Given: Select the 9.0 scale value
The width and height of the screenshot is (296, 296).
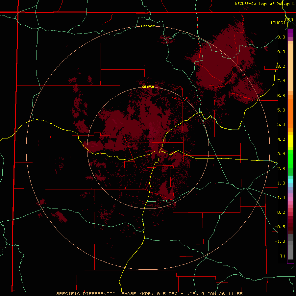Looking at the screenshot, I should pyautogui.click(x=281, y=52).
